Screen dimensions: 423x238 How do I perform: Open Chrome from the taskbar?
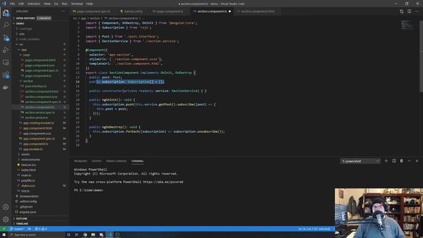[x=85, y=235]
